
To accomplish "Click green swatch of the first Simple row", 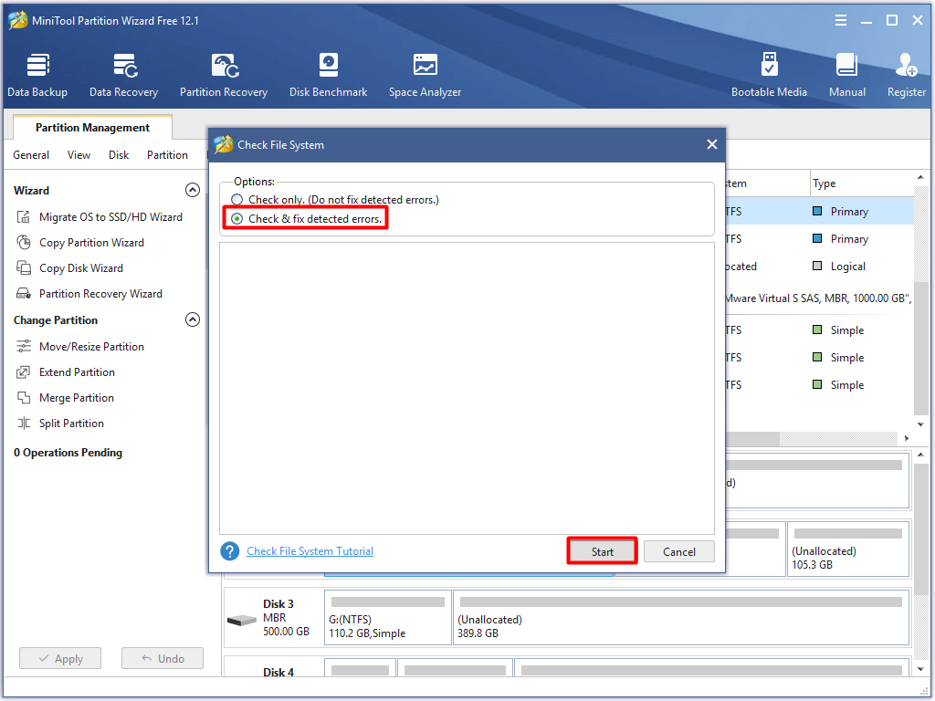I will [x=817, y=330].
